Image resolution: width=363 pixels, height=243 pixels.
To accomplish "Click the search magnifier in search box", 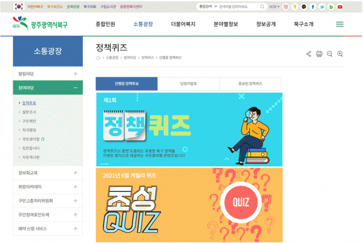I will tap(262, 7).
